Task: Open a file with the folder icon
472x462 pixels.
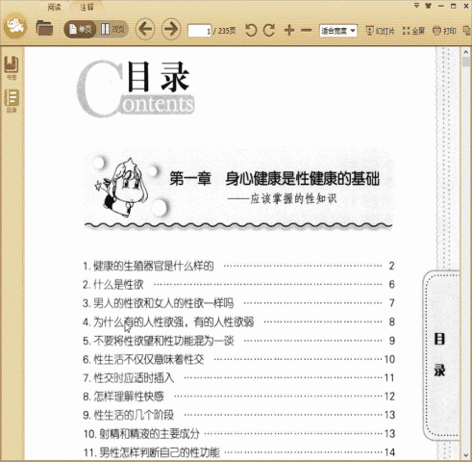Action: 44,28
